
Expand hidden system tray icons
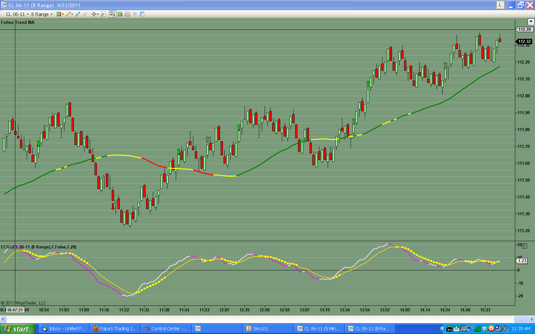tap(443, 329)
